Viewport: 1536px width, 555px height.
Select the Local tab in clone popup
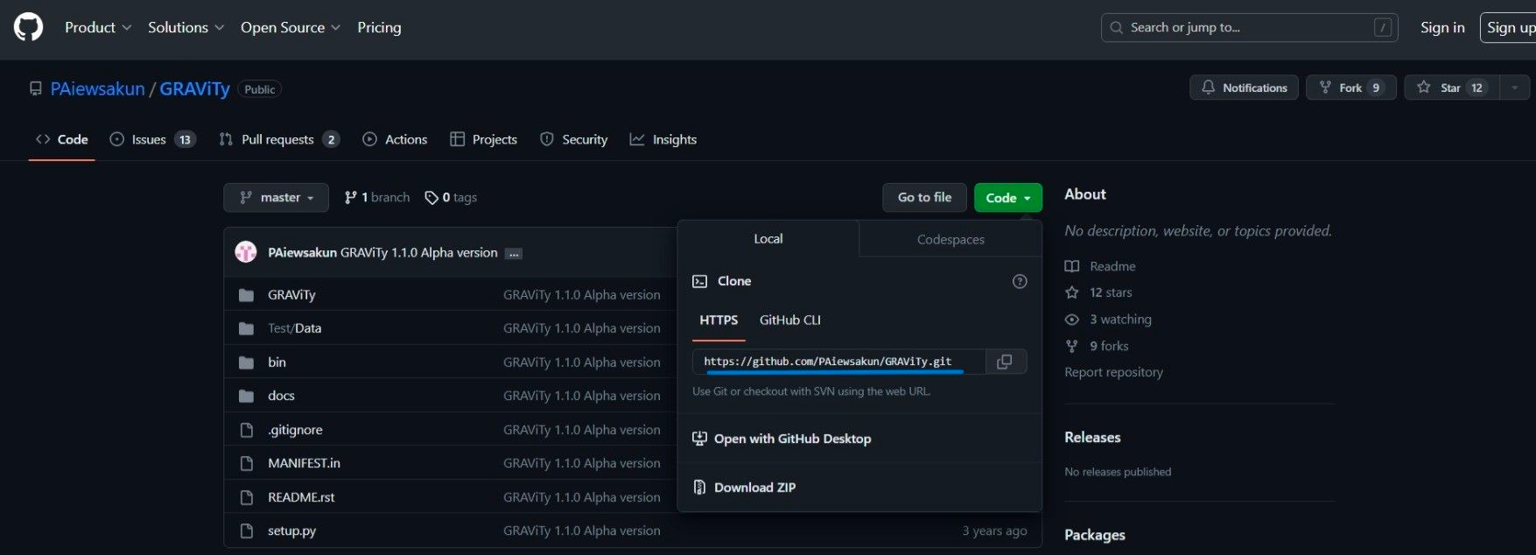pyautogui.click(x=768, y=238)
